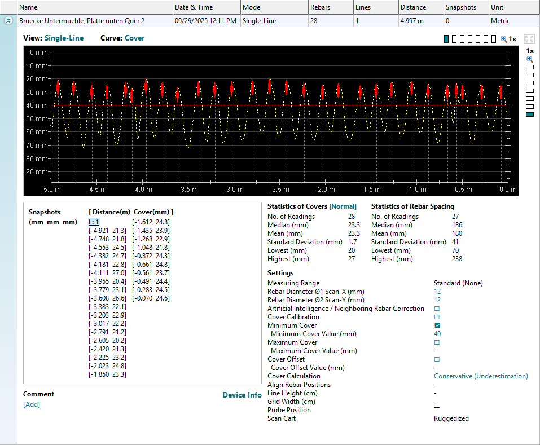
Task: Select the teal first horizontal zoom box
Action: pos(446,39)
